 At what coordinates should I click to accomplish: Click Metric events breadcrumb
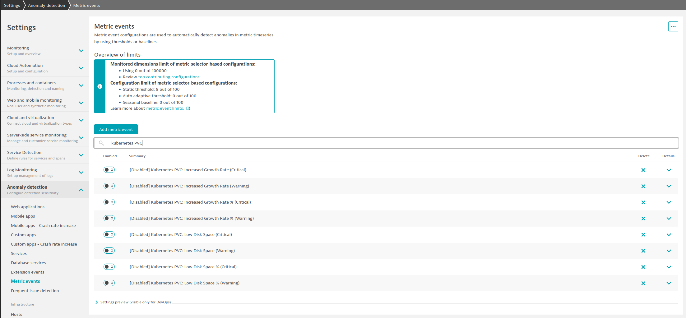(86, 5)
